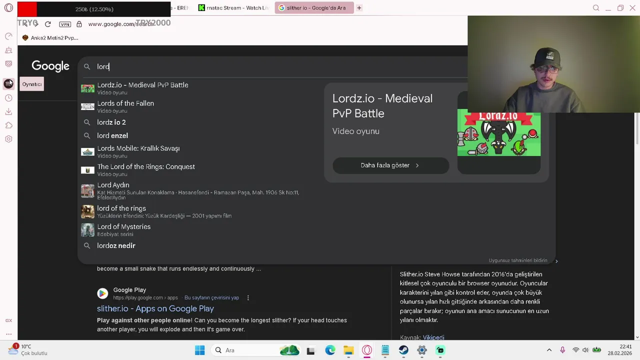Click arrow beside Uygunsuz tahminleri bildirin

pyautogui.click(x=556, y=261)
